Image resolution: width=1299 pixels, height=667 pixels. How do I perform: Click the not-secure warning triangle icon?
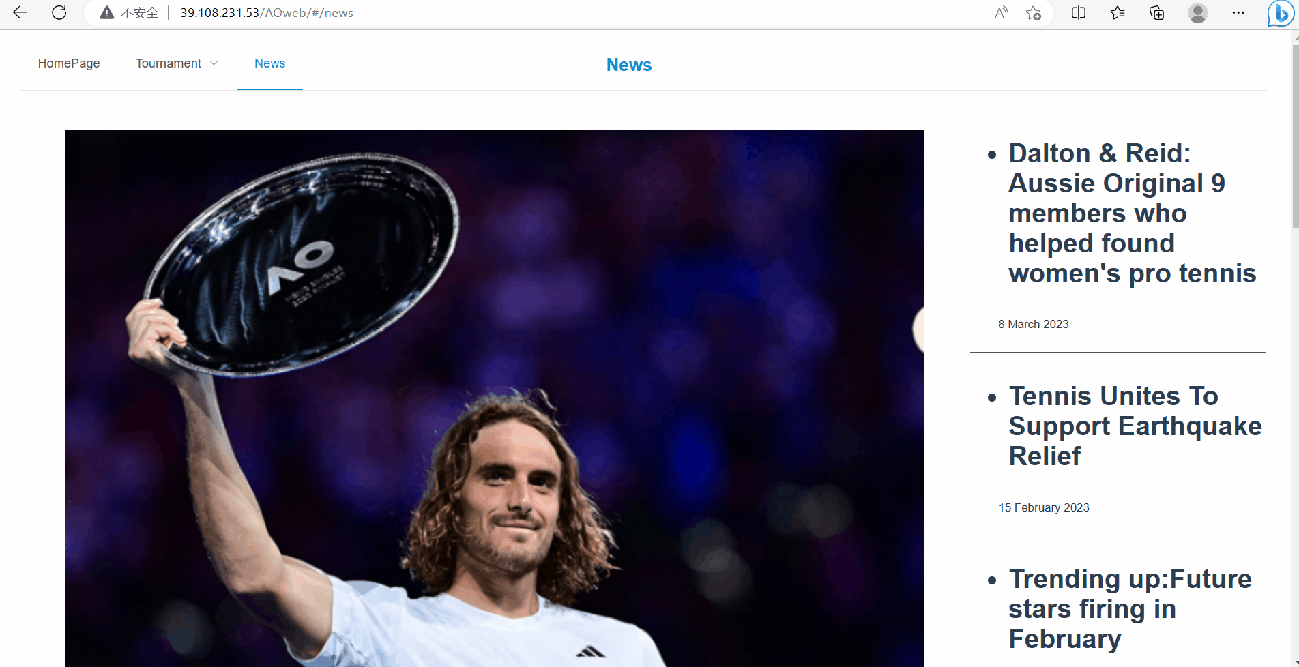click(x=106, y=12)
